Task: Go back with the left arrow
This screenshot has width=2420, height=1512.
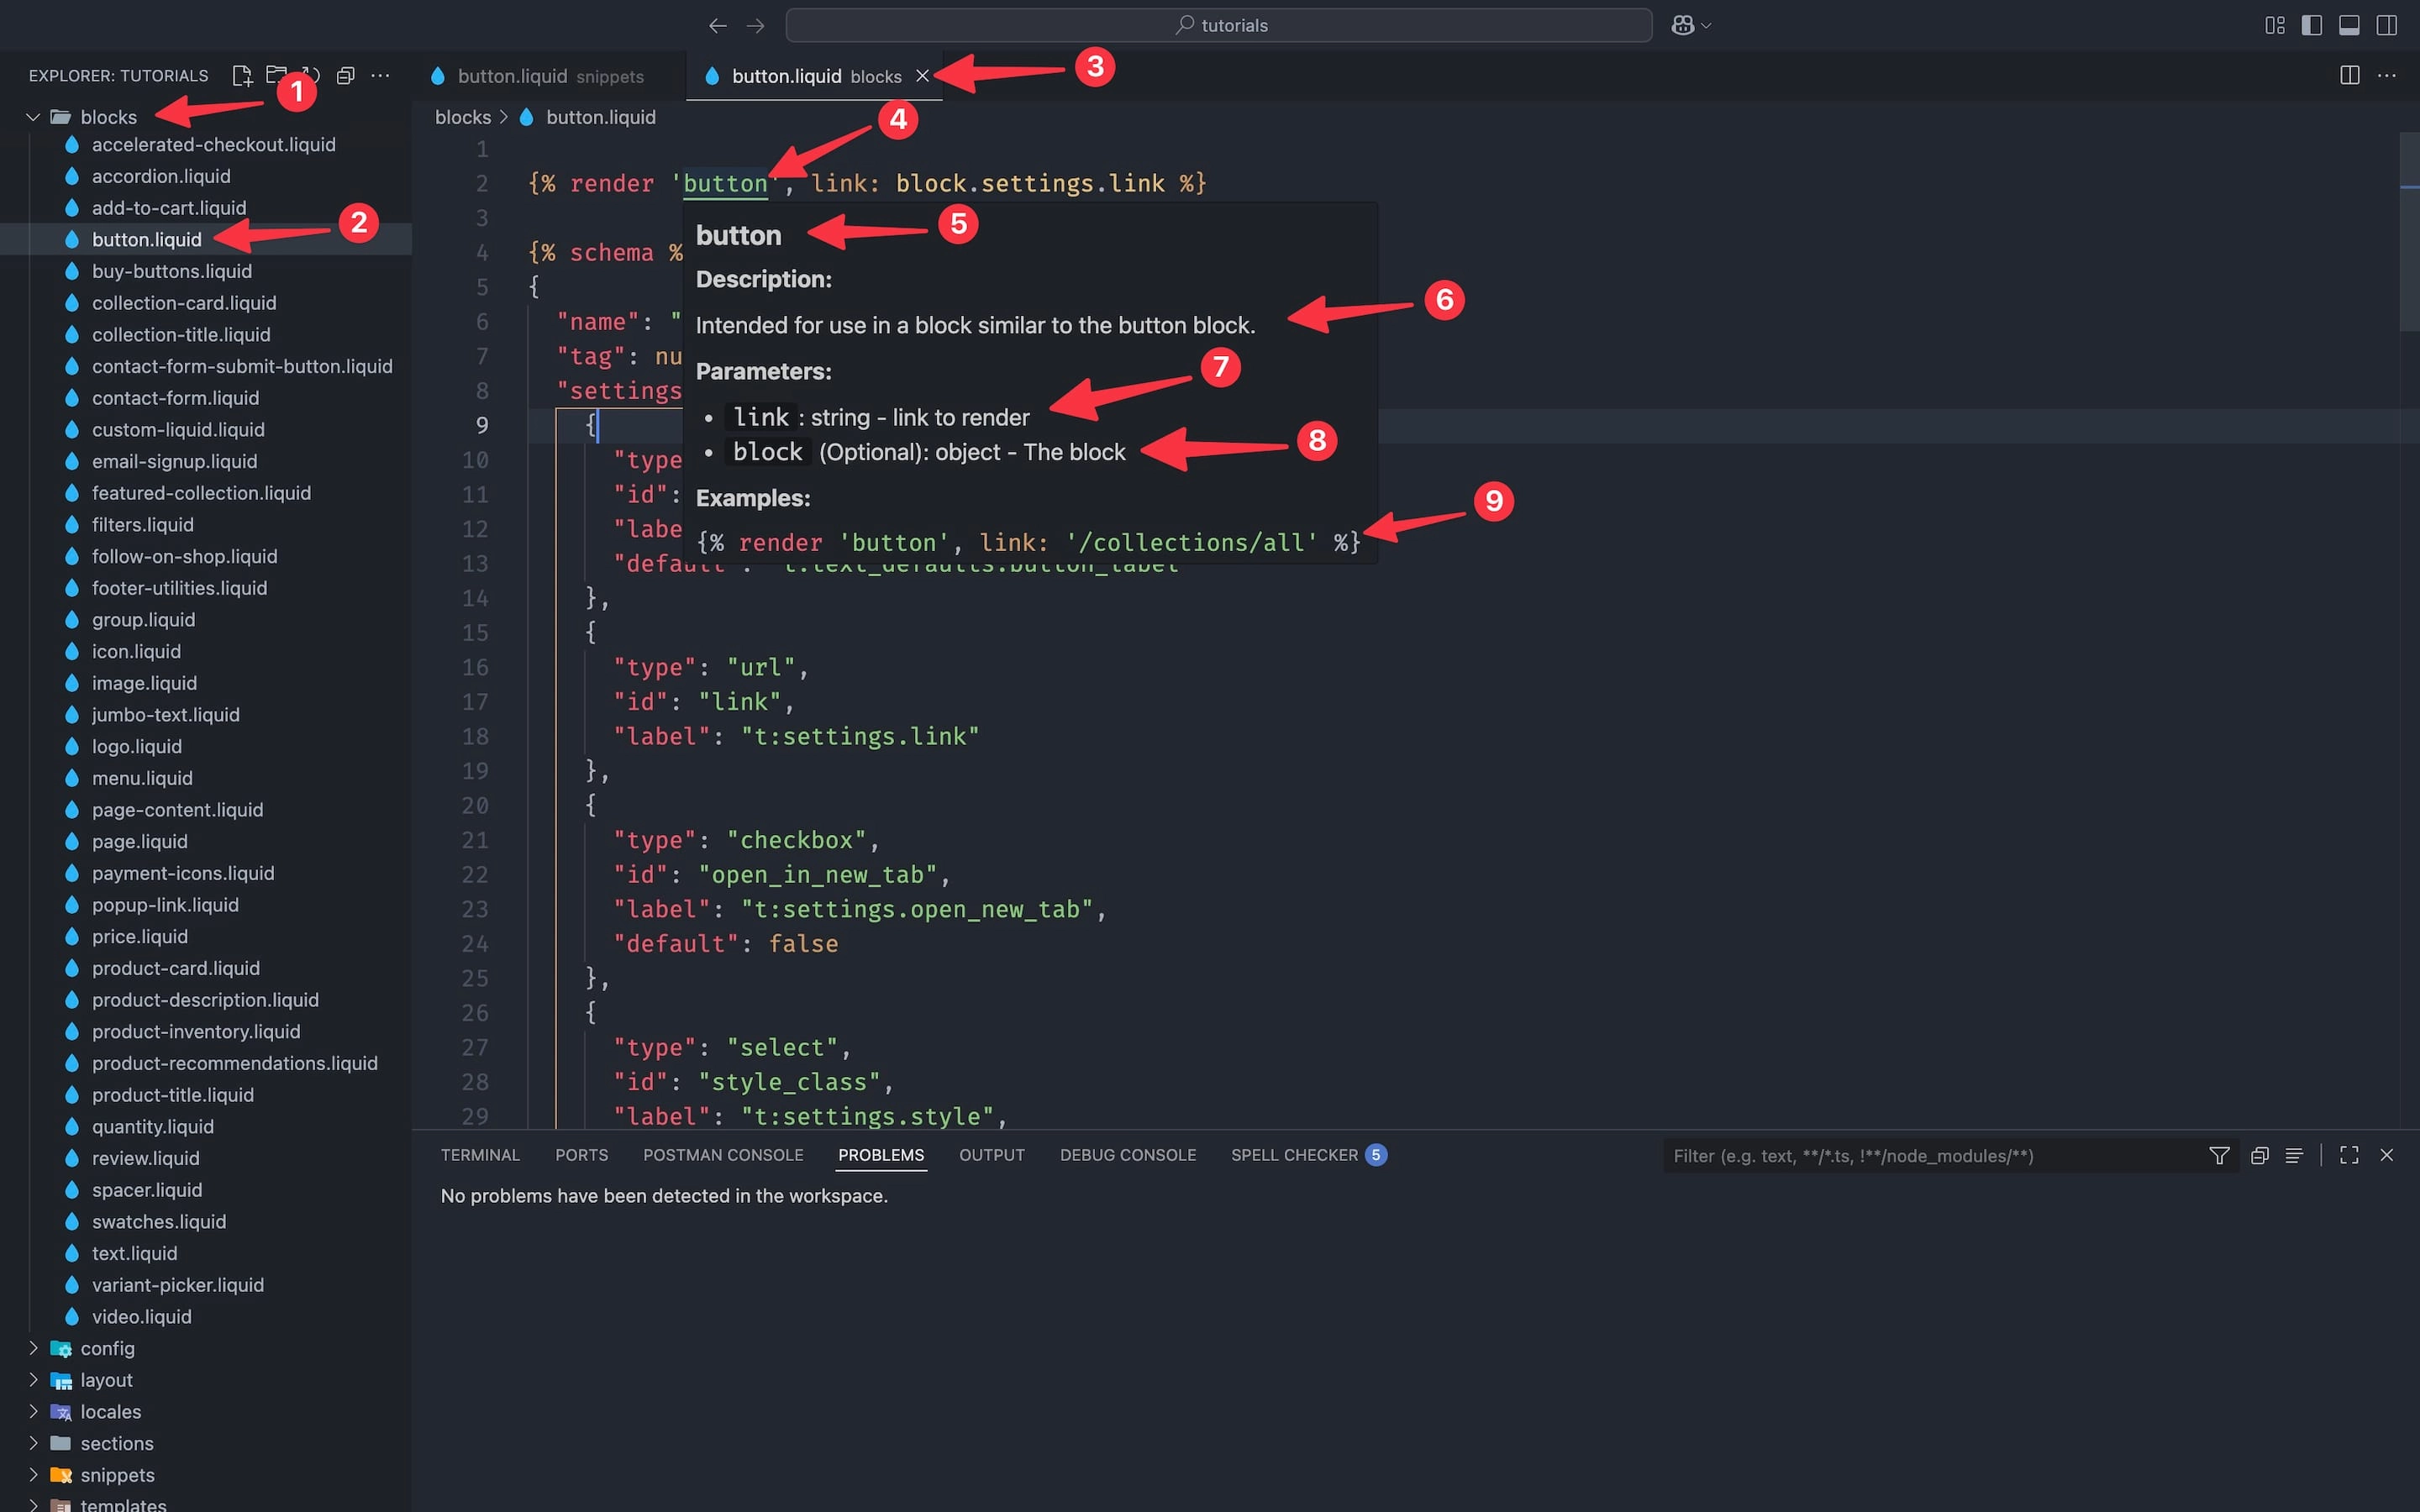Action: (717, 26)
